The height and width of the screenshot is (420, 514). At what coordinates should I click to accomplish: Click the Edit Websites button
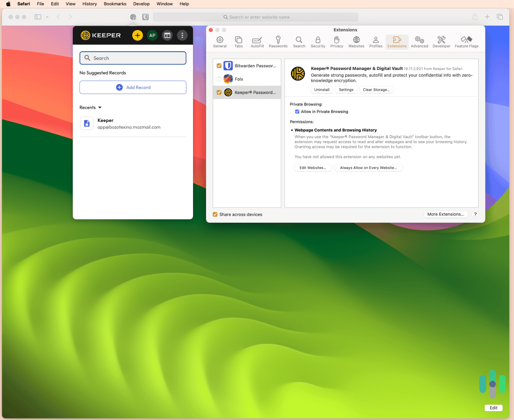click(313, 168)
